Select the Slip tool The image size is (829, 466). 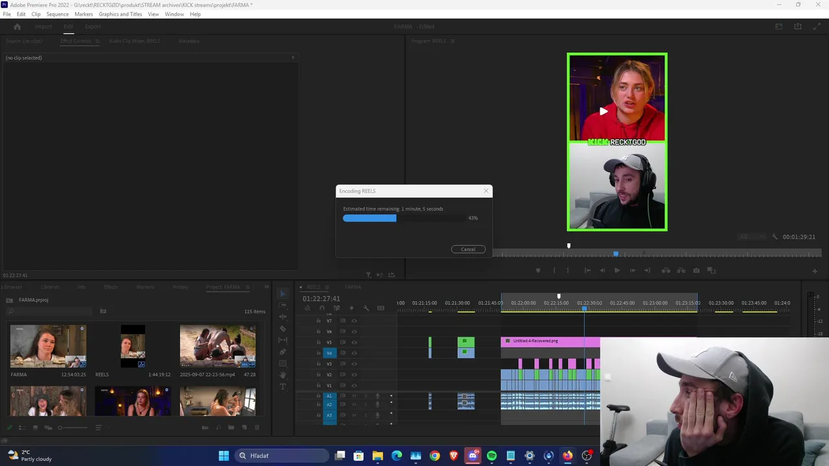click(282, 340)
